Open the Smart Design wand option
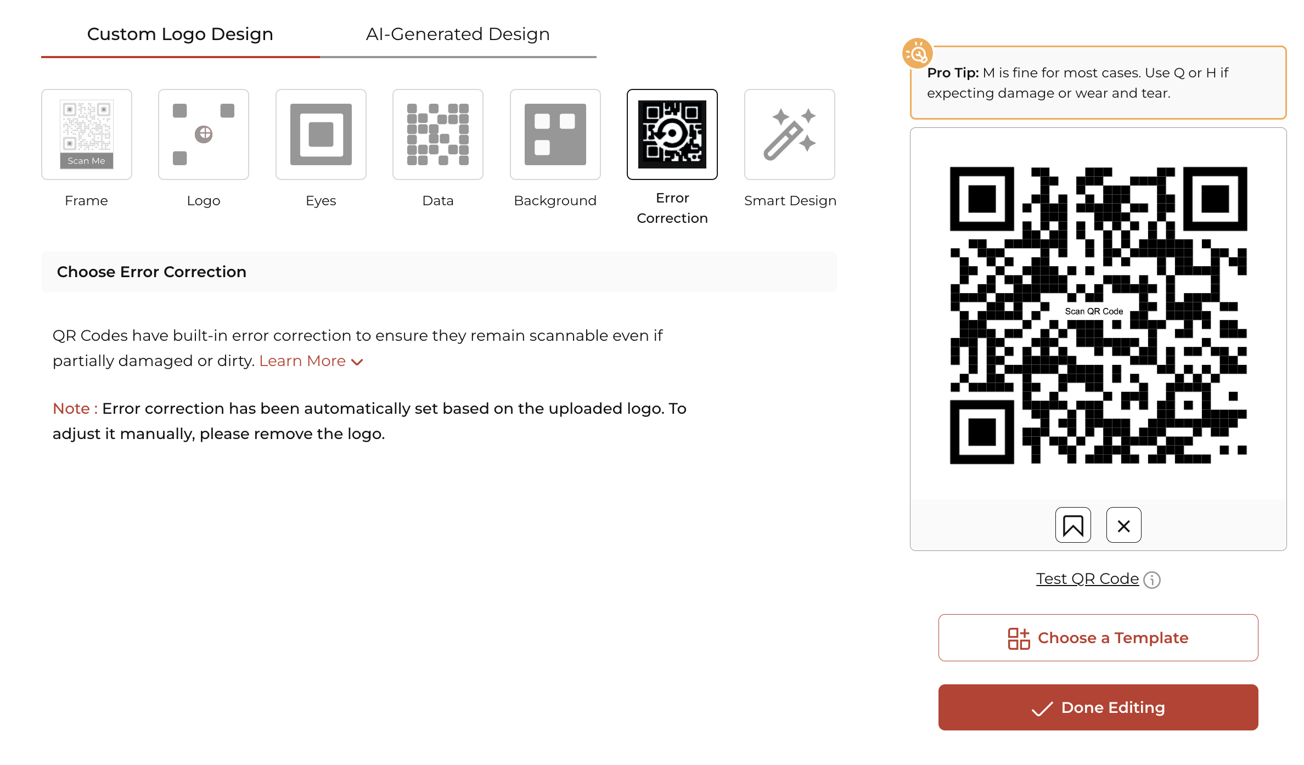The width and height of the screenshot is (1304, 765). click(x=790, y=134)
